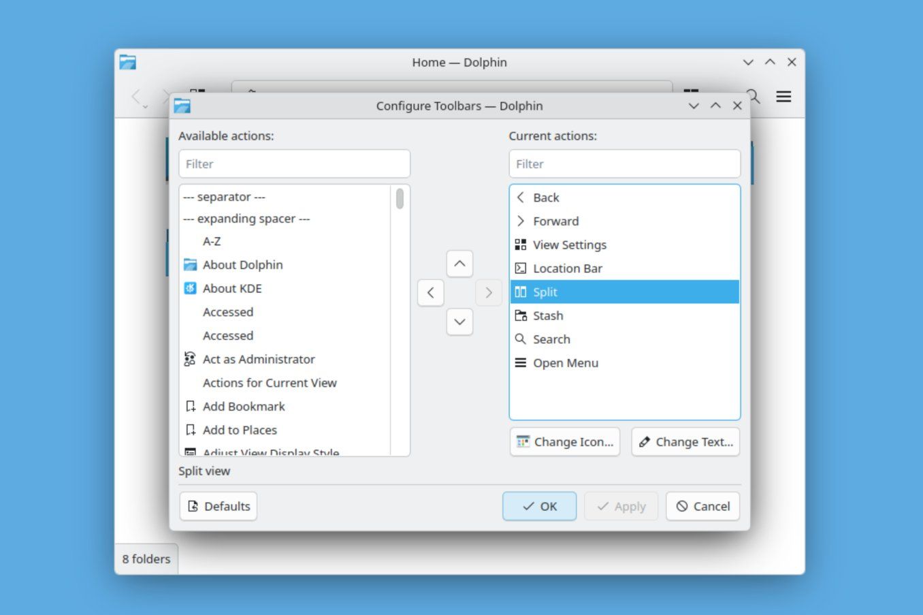
Task: Select Location Bar in Current actions
Action: click(624, 268)
